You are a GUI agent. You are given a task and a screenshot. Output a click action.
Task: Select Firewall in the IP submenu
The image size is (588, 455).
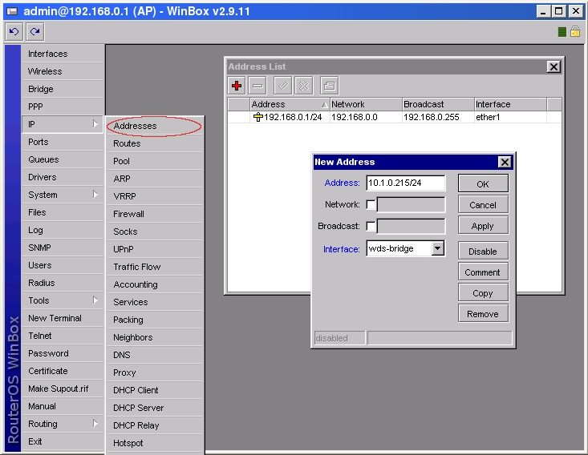click(155, 214)
